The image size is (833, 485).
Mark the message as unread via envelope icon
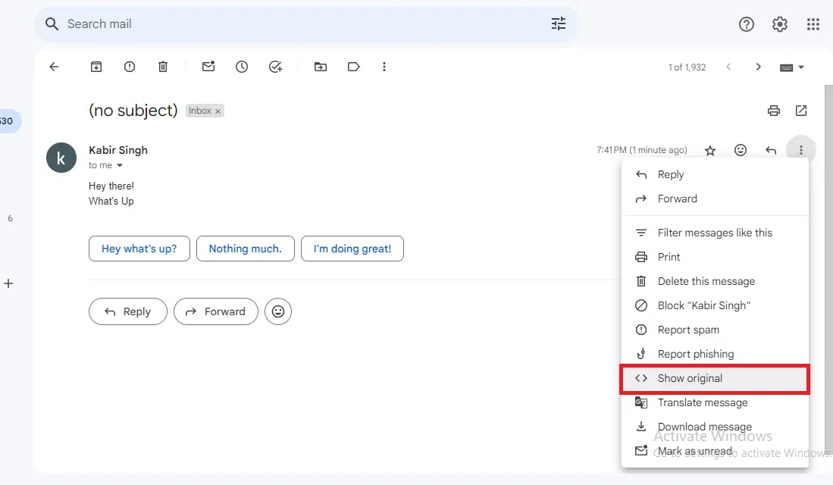[208, 67]
